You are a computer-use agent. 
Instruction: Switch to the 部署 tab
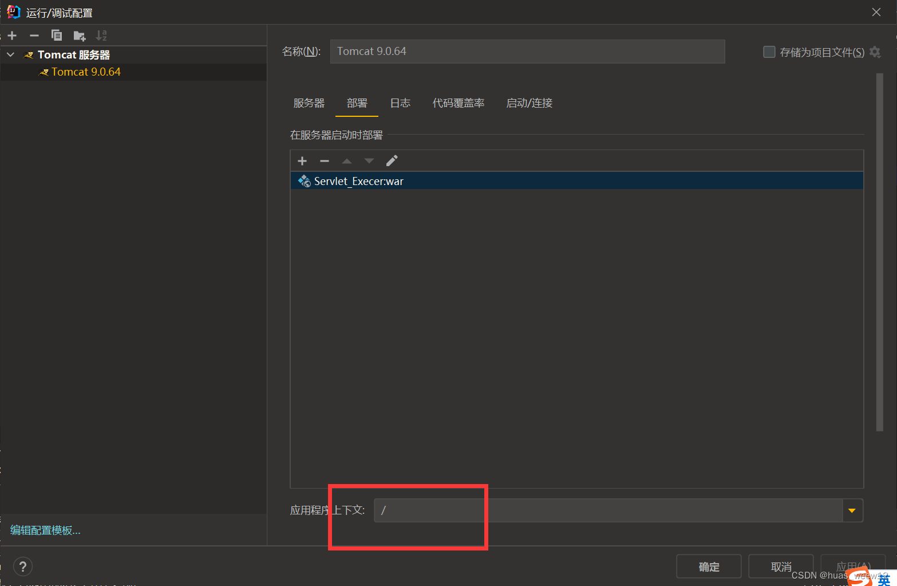pos(357,103)
